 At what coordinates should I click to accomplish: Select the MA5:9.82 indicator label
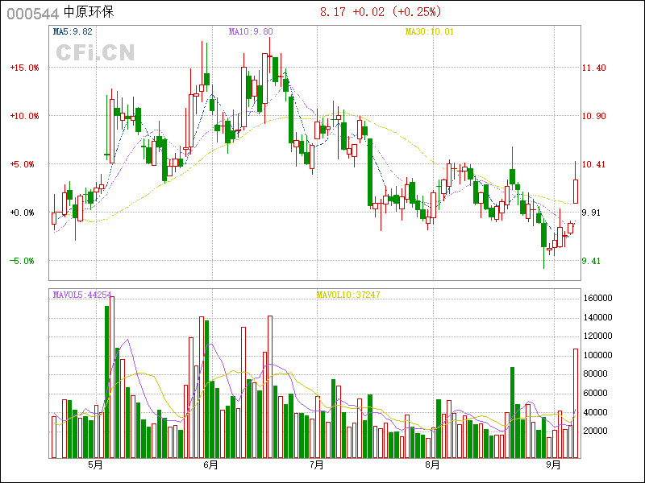tap(73, 32)
